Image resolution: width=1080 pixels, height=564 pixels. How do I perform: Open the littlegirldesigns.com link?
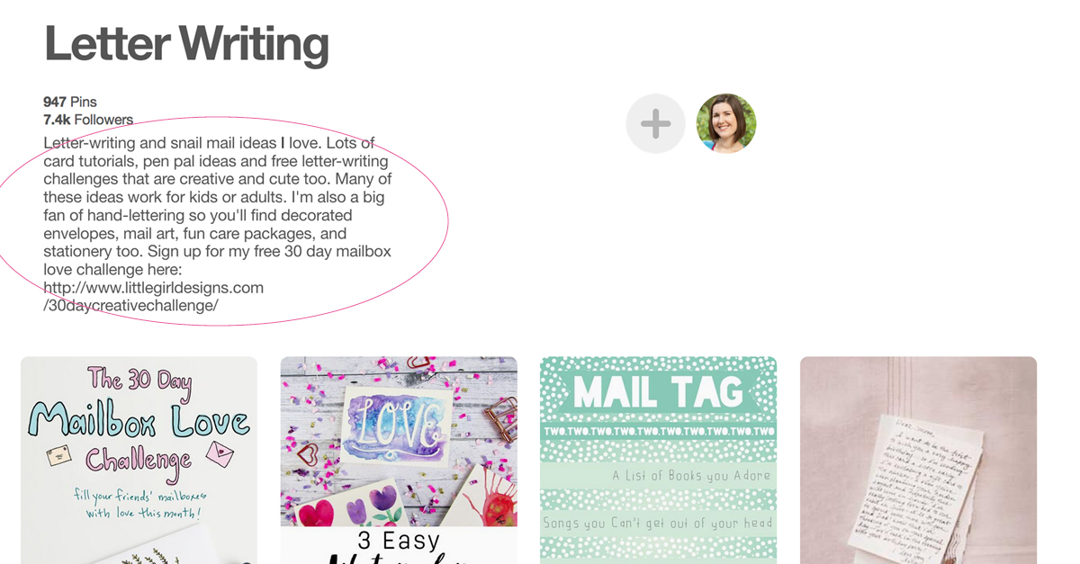154,288
